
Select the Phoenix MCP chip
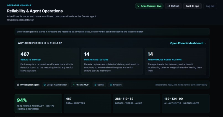pos(81,85)
